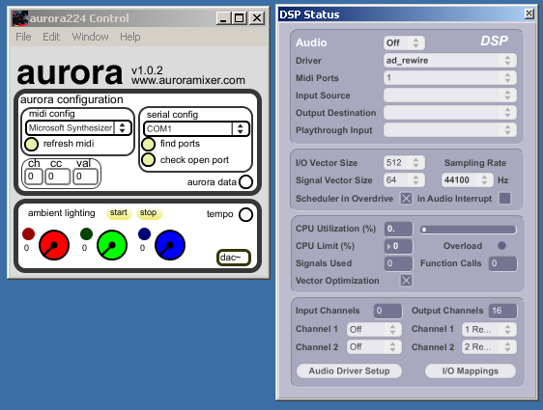Viewport: 543px width, 410px height.
Task: Click the Output Channels count field
Action: click(x=502, y=311)
